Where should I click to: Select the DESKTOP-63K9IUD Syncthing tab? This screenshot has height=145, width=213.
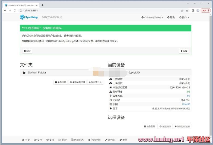(21, 5)
